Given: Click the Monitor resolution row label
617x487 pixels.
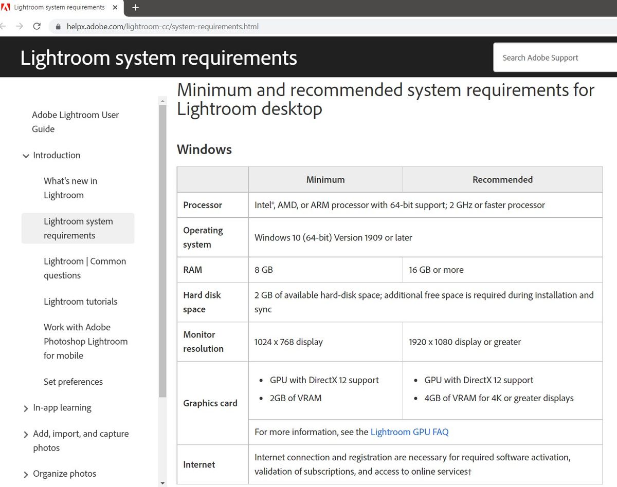Looking at the screenshot, I should 203,342.
